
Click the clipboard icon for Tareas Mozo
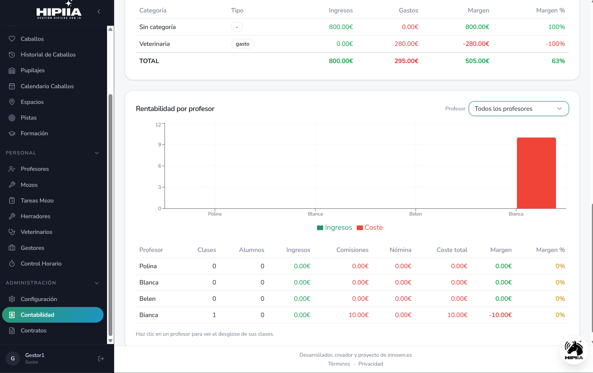[x=12, y=200]
